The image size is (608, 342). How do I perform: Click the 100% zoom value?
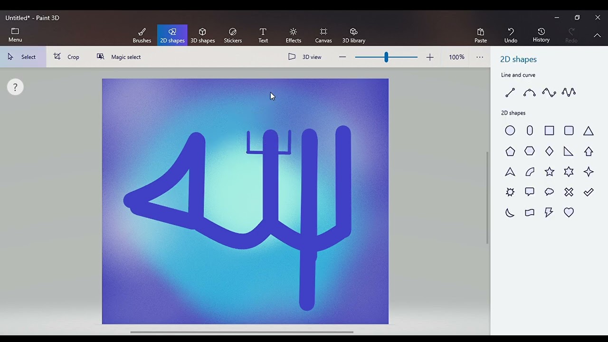[x=456, y=57]
